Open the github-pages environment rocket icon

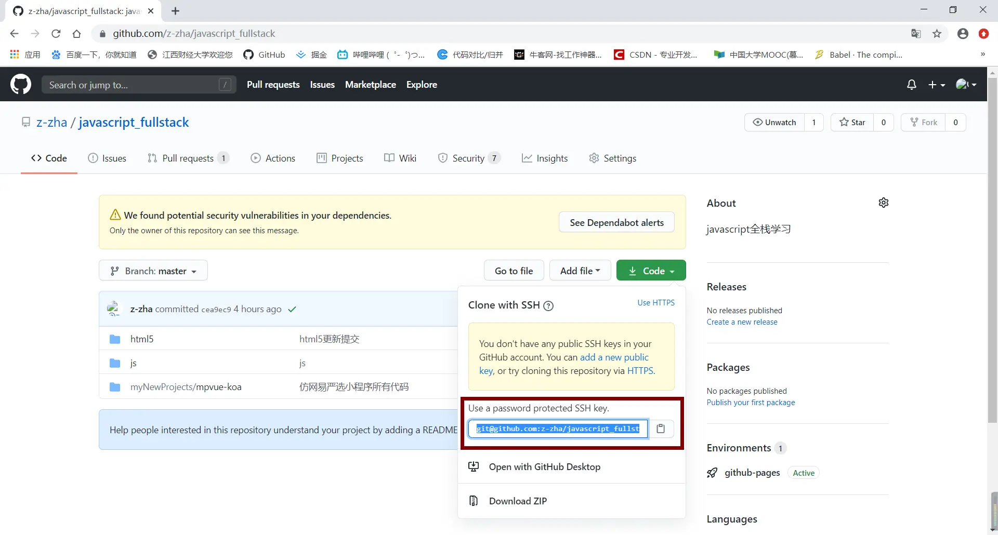[712, 473]
